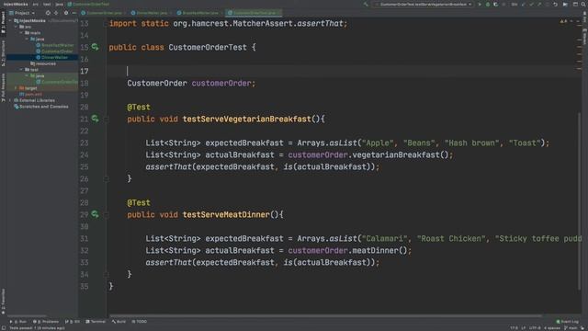This screenshot has width=588, height=331.
Task: Open the Run tool window tab
Action: pyautogui.click(x=18, y=322)
